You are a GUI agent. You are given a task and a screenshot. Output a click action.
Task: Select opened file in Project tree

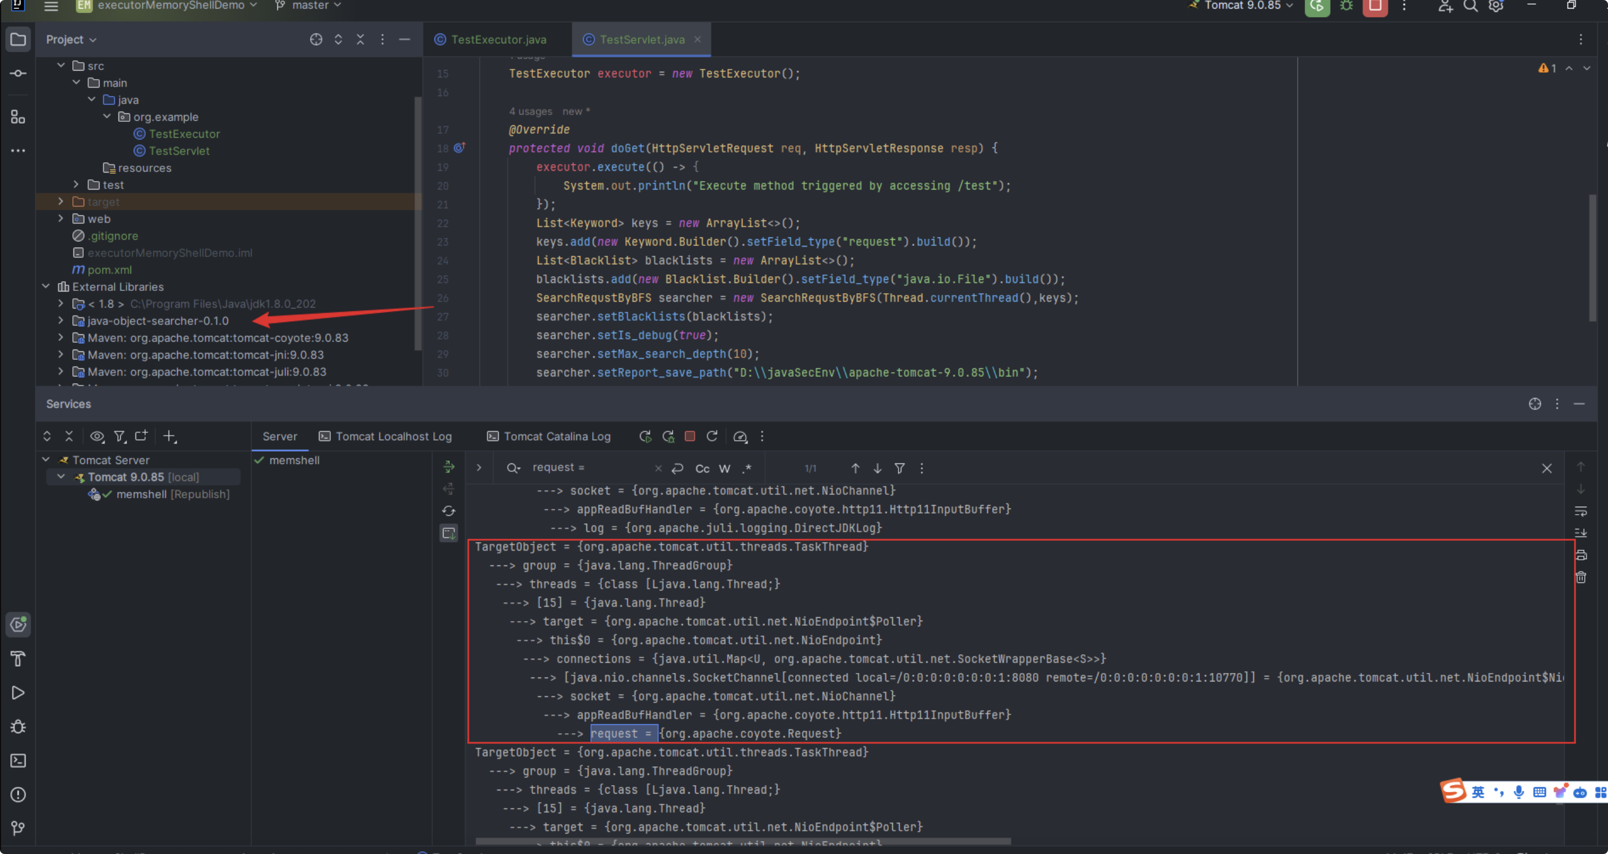pos(316,39)
